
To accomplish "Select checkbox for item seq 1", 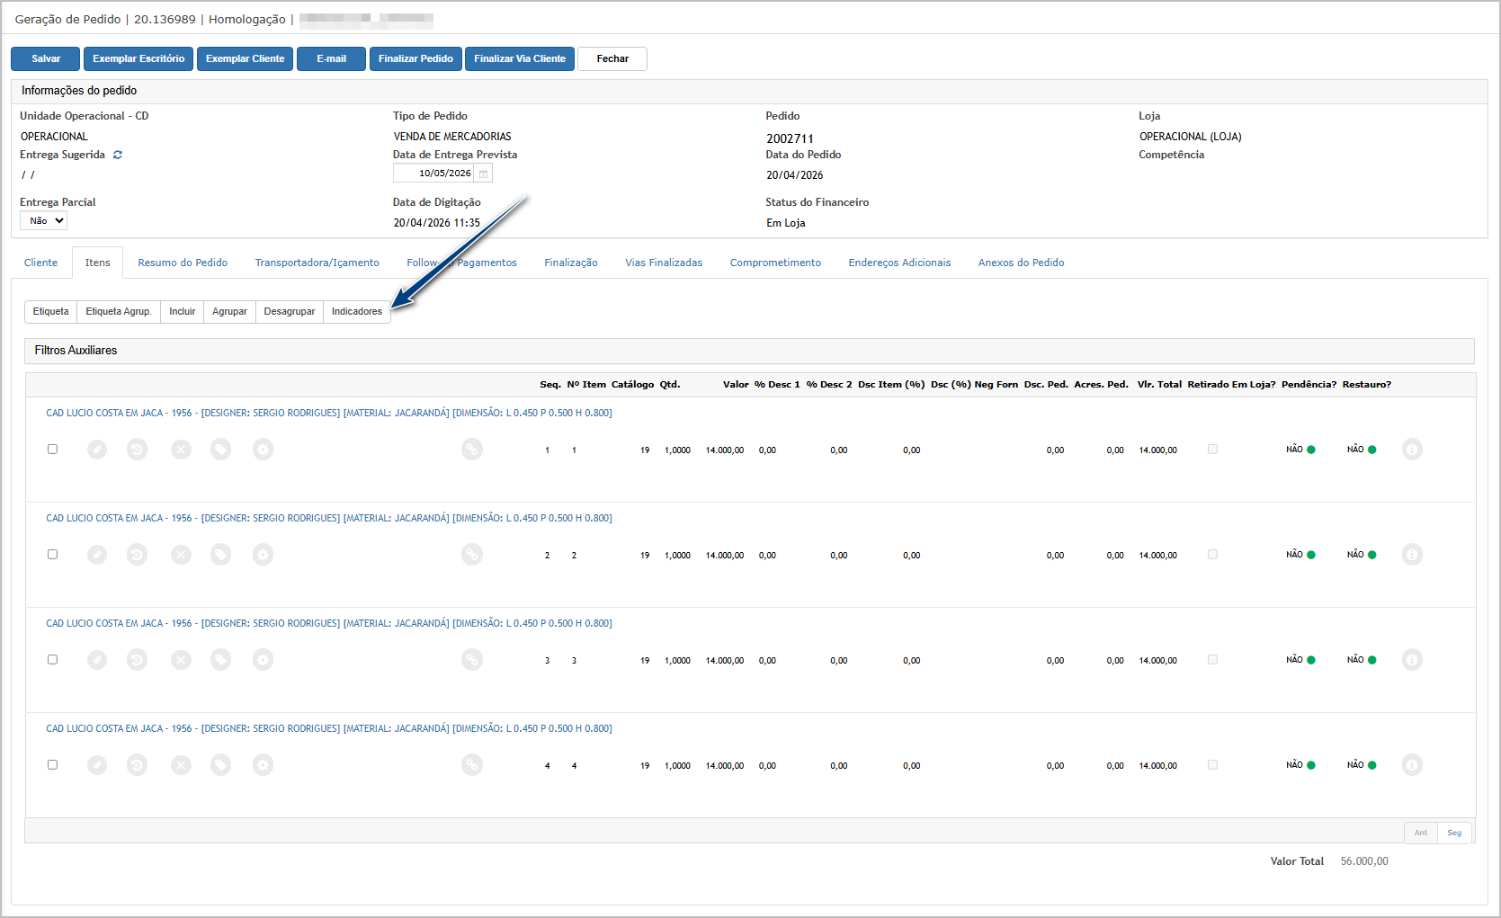I will (x=52, y=449).
